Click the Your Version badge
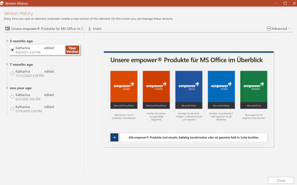297x185 pixels. click(x=72, y=50)
